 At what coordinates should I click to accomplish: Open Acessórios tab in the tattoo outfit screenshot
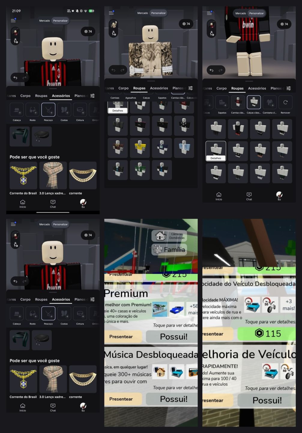[x=159, y=88]
